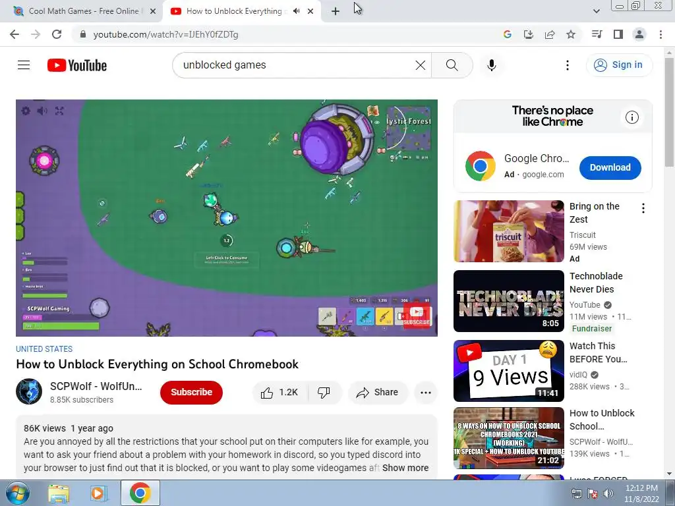
Task: Open the Windows Start menu
Action: pyautogui.click(x=18, y=493)
